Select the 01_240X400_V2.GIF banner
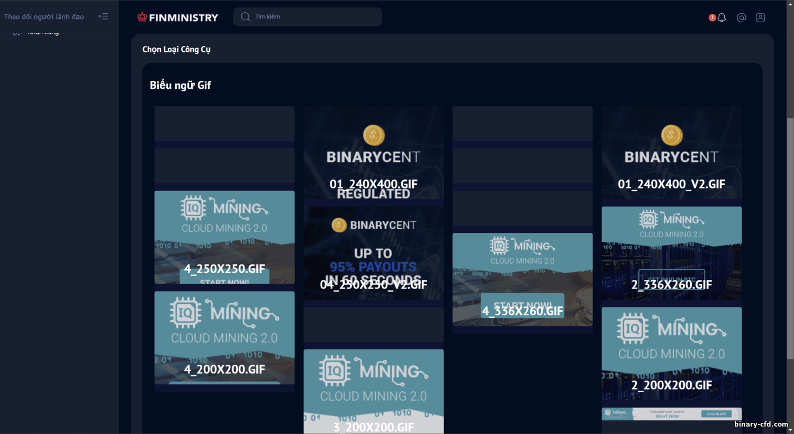 [x=672, y=153]
